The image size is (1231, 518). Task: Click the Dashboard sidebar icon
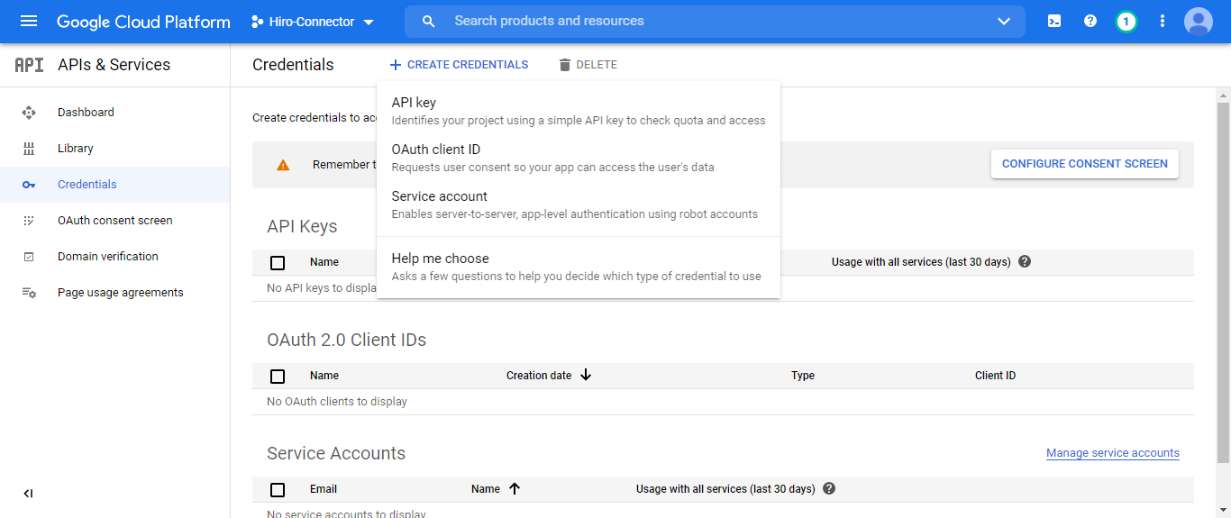click(29, 113)
